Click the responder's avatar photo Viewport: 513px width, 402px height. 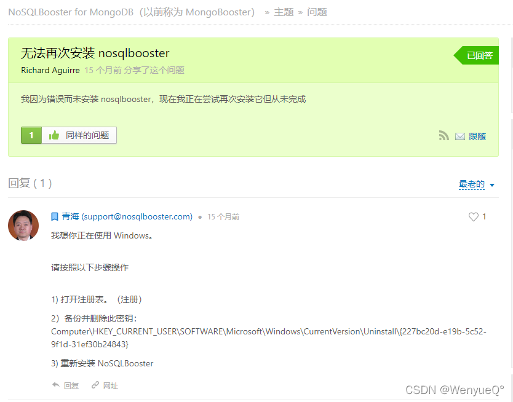click(23, 226)
